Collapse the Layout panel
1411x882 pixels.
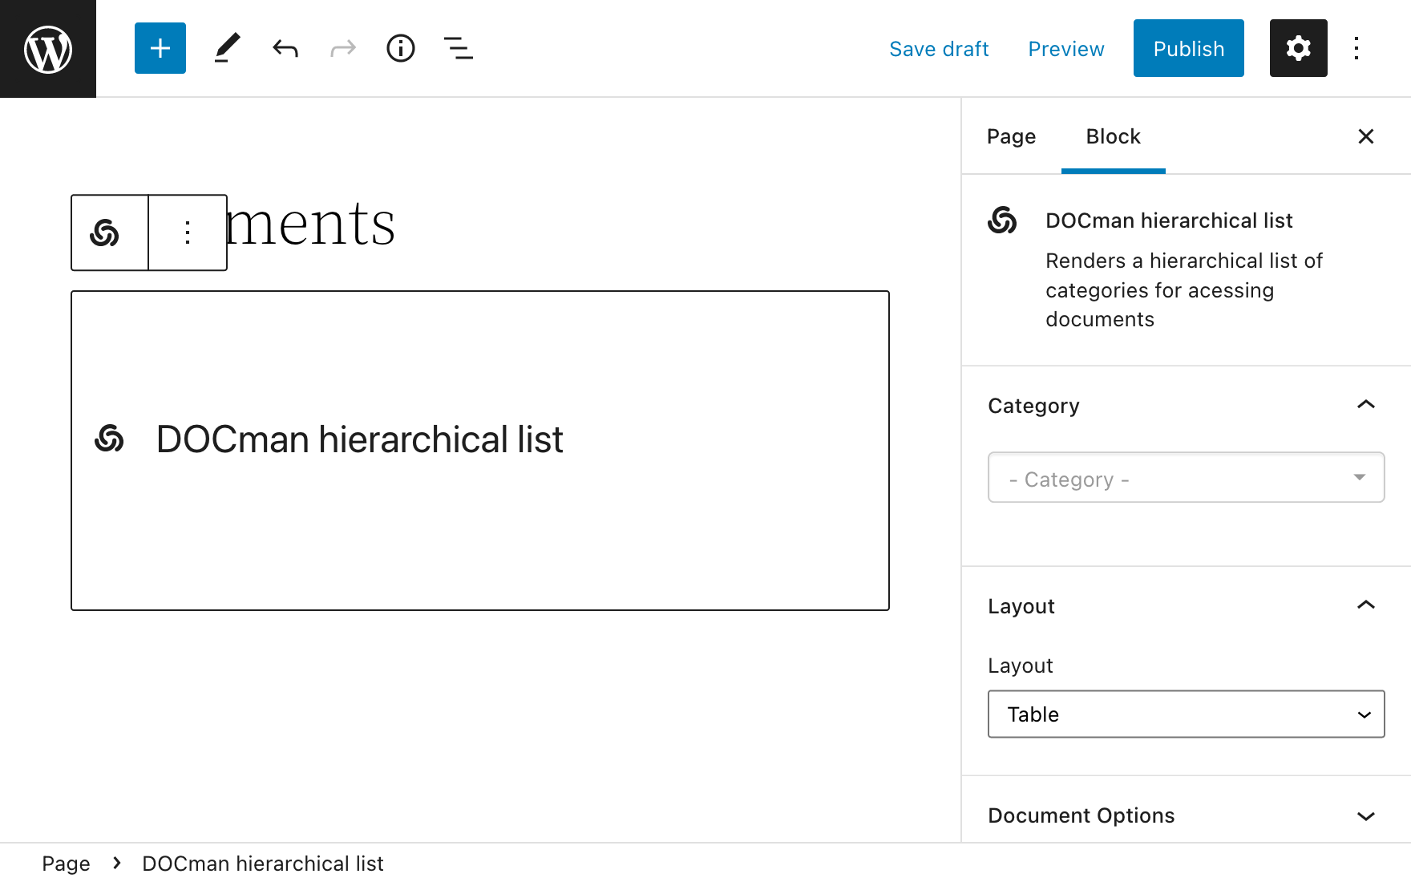coord(1187,605)
